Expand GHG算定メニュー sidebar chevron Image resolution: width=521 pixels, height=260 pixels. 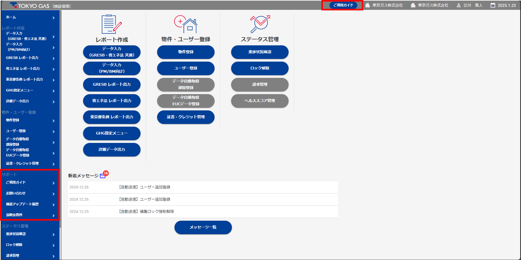click(x=54, y=91)
